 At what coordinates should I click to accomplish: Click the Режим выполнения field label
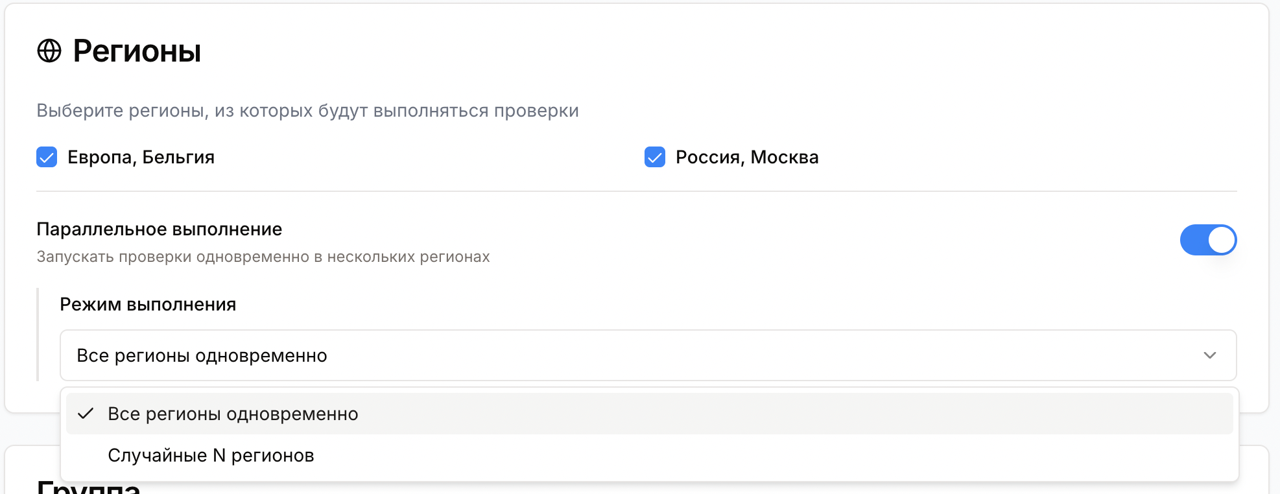tap(148, 304)
